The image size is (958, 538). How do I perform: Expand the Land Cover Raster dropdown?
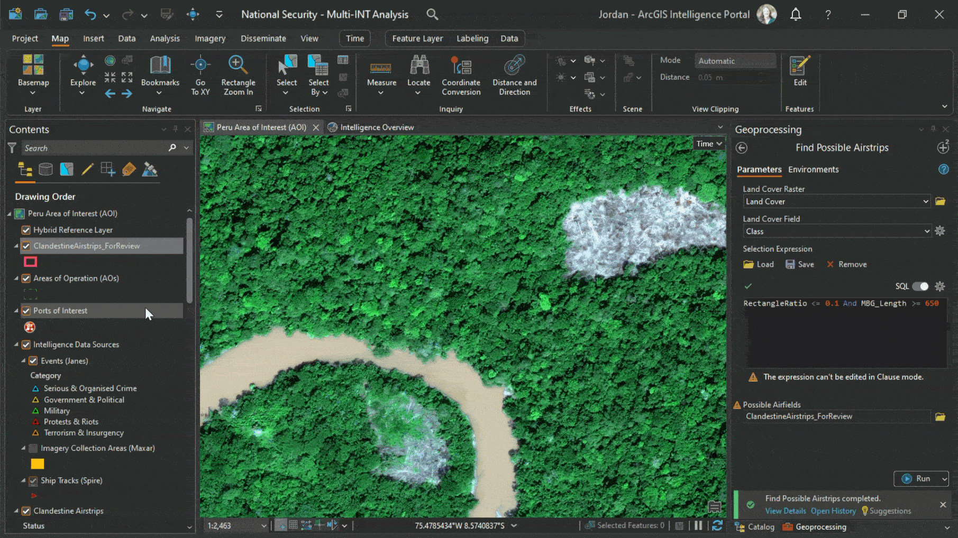[925, 201]
